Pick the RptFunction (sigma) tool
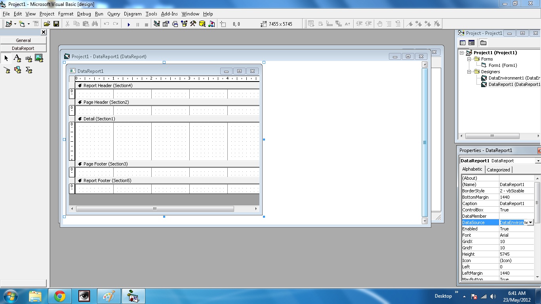This screenshot has height=304, width=541. 28,70
